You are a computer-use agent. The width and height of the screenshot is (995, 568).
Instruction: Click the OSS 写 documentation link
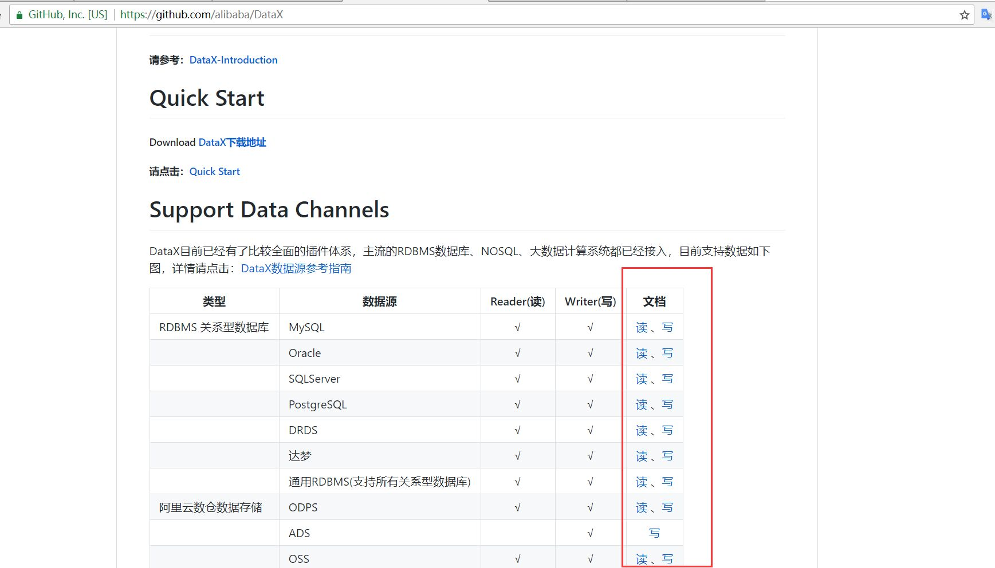(x=667, y=558)
